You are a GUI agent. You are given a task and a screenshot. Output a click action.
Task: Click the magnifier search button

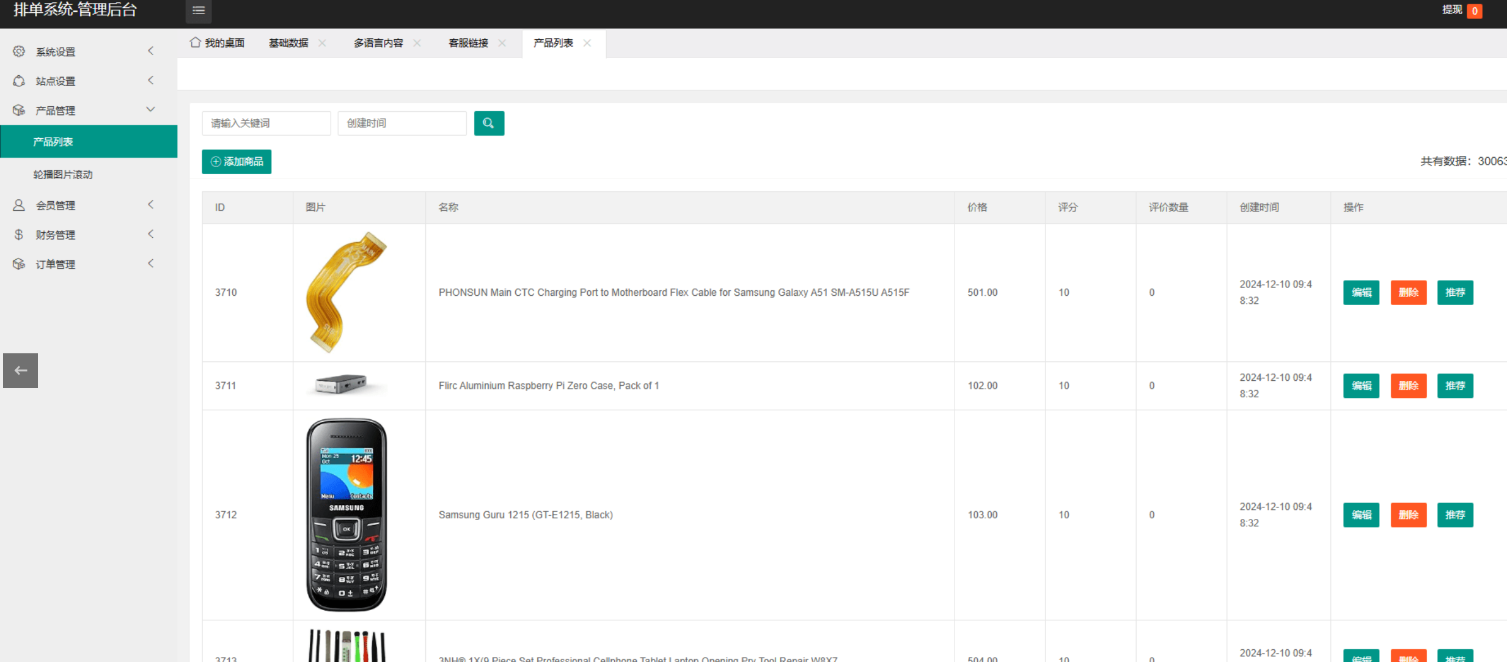[489, 123]
